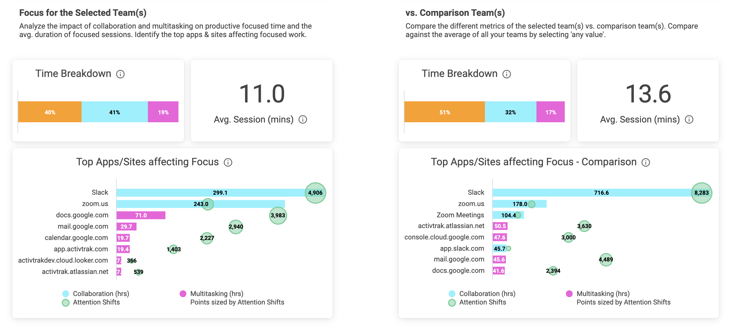Click the orange 40% time breakdown segment
The height and width of the screenshot is (326, 733).
click(50, 112)
